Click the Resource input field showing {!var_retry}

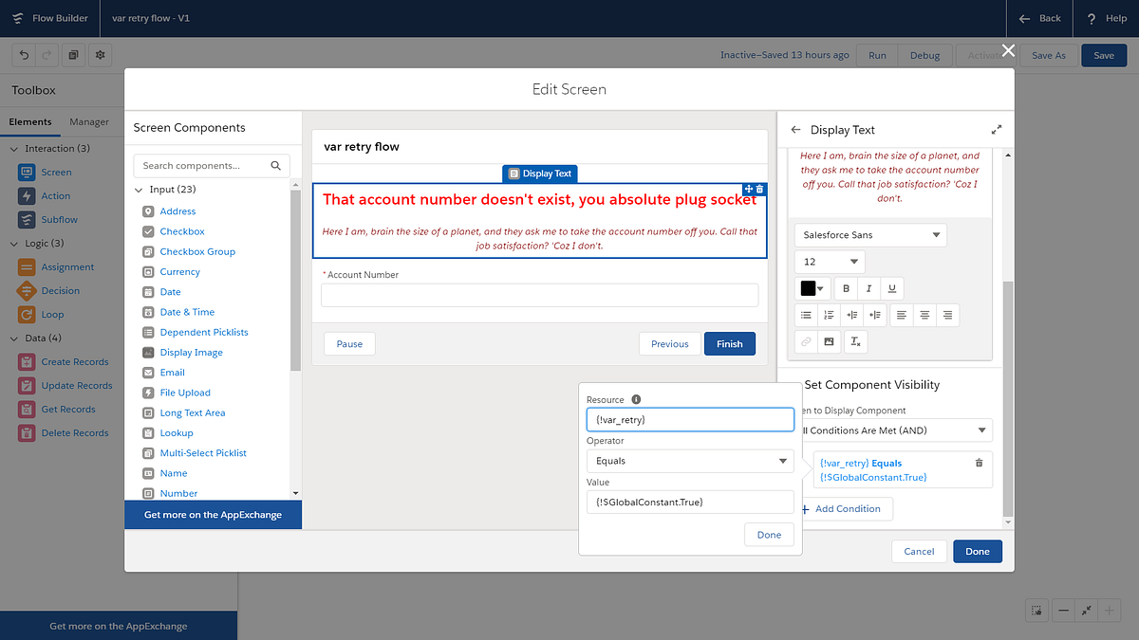click(x=690, y=419)
